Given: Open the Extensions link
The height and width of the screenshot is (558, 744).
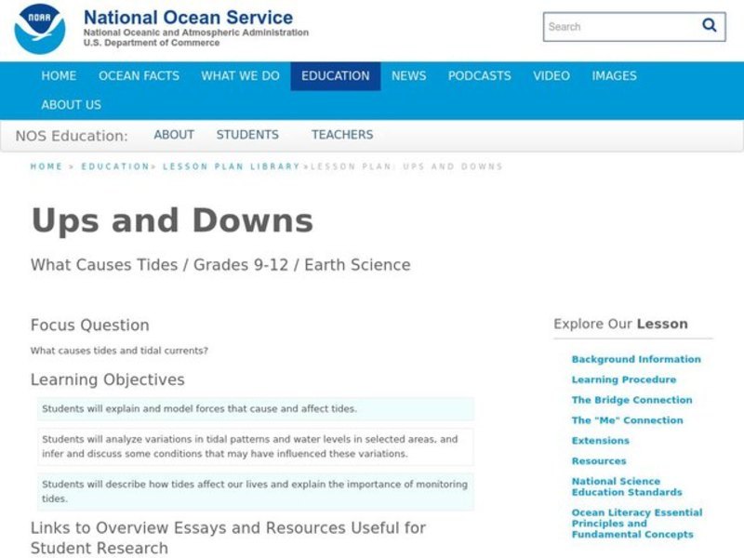Looking at the screenshot, I should tap(600, 440).
